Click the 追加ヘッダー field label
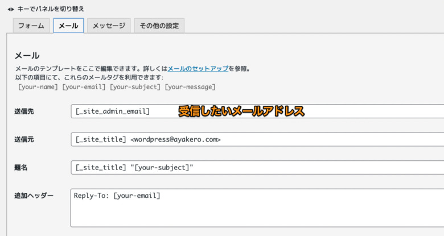The image size is (444, 236). click(x=34, y=196)
